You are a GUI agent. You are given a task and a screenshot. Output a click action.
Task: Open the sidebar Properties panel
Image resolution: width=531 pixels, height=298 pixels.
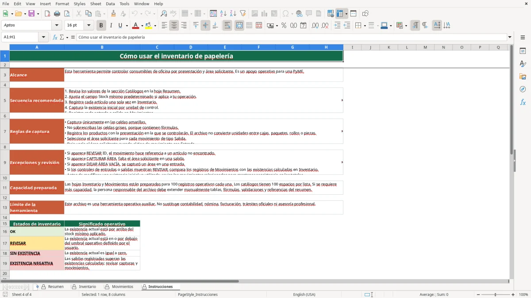(x=523, y=51)
